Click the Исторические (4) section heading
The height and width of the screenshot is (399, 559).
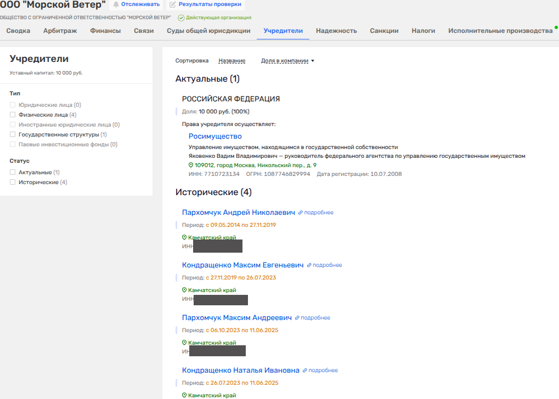[x=213, y=192]
